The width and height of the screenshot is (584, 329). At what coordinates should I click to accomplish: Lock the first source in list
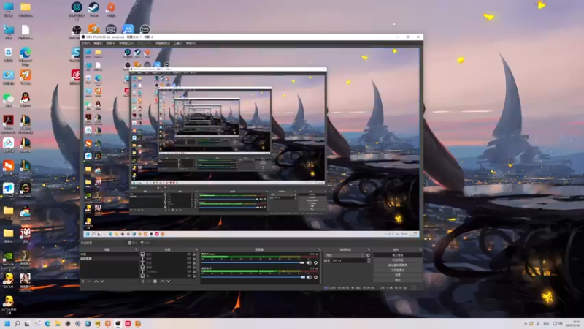click(194, 254)
